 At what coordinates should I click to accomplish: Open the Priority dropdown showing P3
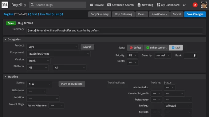[132, 55]
